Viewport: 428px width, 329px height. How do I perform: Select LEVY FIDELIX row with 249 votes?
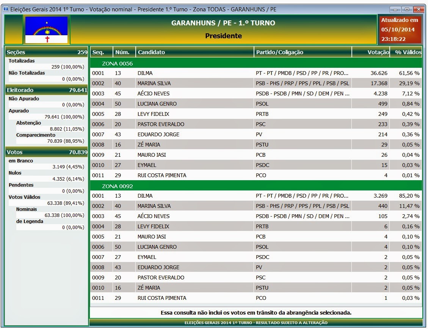256,114
